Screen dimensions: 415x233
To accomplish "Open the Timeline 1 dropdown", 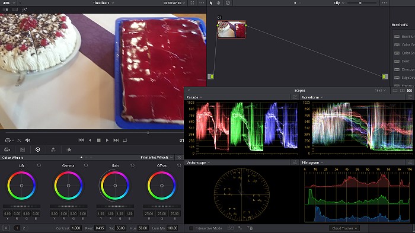I will coord(104,3).
